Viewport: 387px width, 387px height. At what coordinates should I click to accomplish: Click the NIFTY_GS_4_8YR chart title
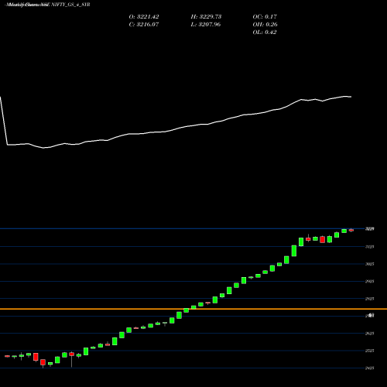(48, 5)
